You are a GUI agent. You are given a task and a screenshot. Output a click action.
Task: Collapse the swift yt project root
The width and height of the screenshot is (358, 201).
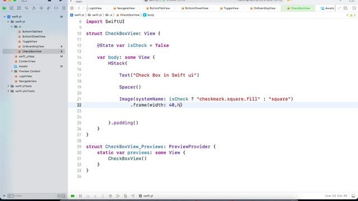pos(4,17)
